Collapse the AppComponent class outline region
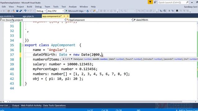The width and height of the screenshot is (198, 111). (x=23, y=45)
